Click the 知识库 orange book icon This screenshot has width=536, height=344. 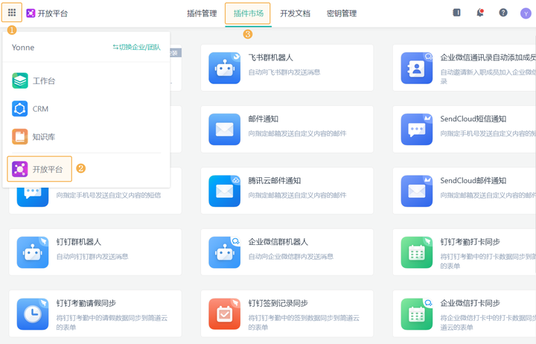20,137
